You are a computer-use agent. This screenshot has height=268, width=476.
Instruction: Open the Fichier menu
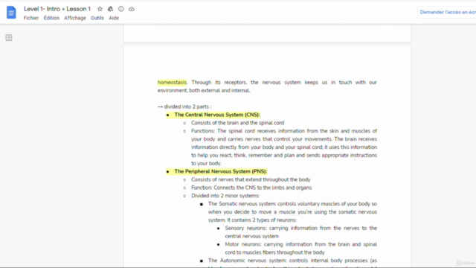click(x=31, y=18)
